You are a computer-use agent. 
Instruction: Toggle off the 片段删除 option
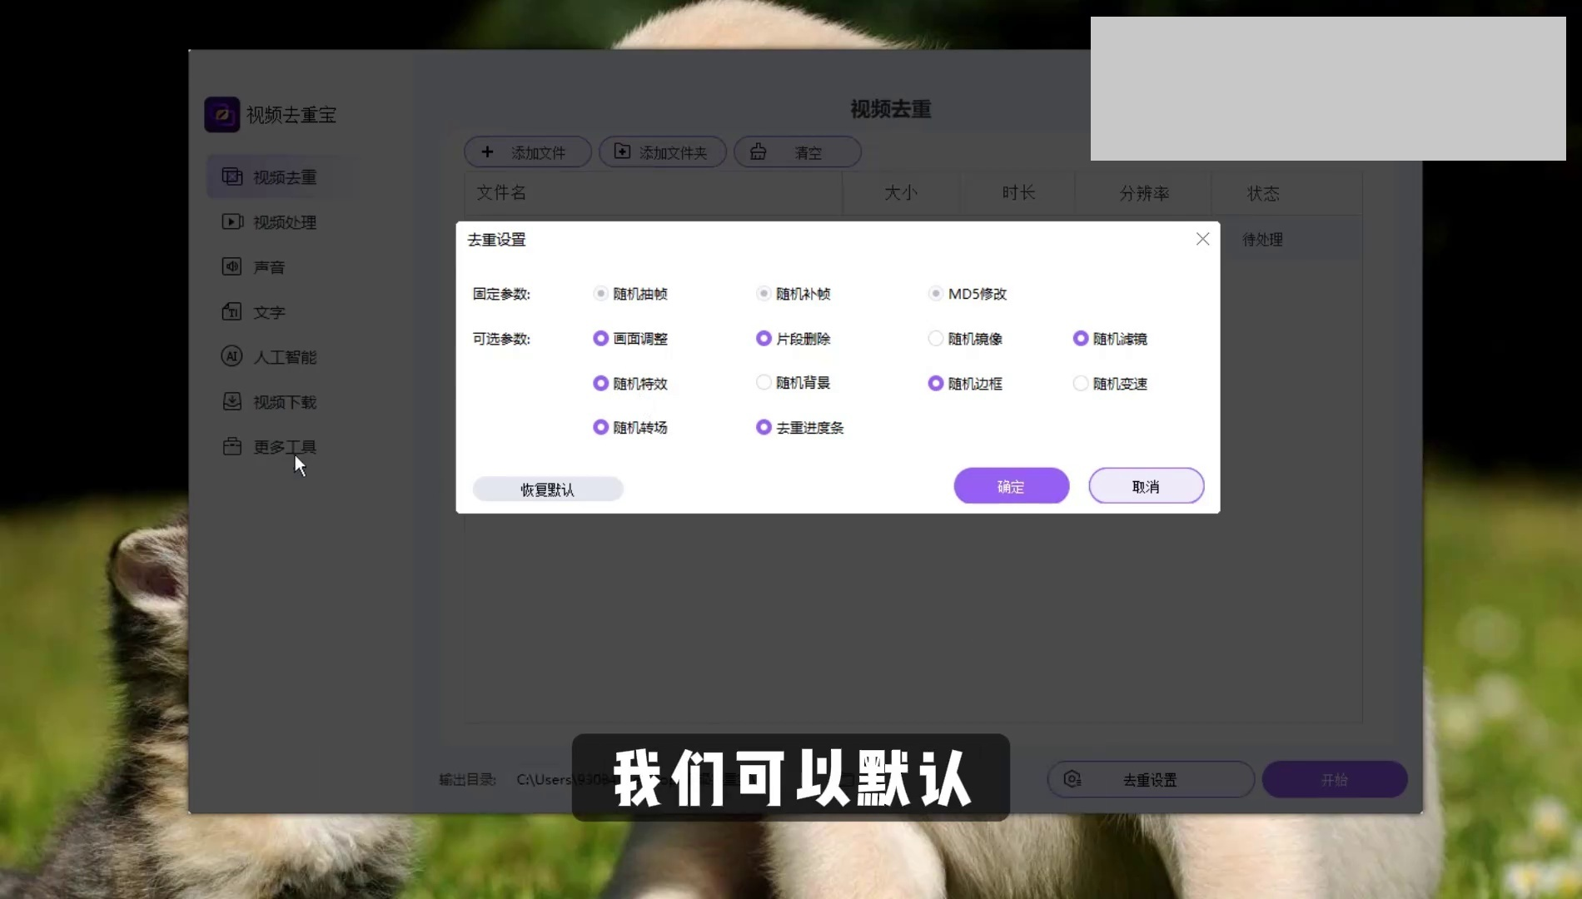[x=764, y=339]
